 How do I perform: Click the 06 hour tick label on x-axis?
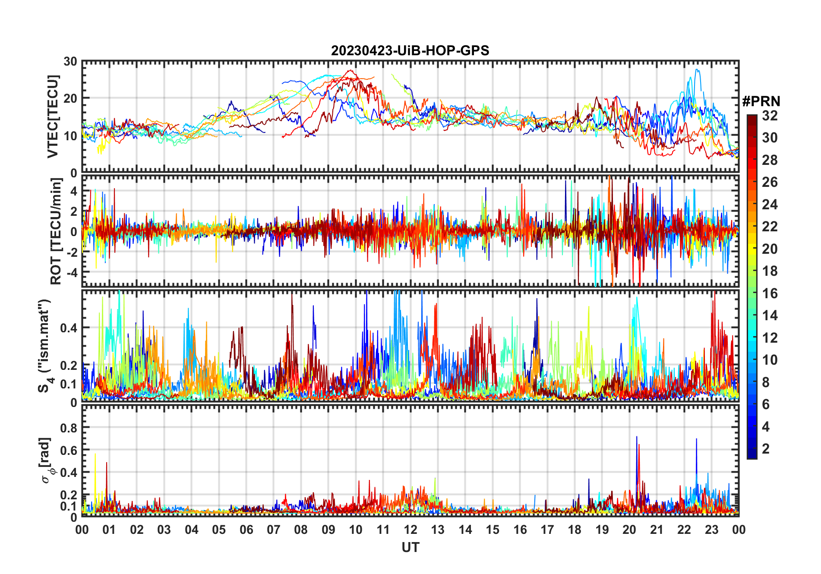pos(246,530)
